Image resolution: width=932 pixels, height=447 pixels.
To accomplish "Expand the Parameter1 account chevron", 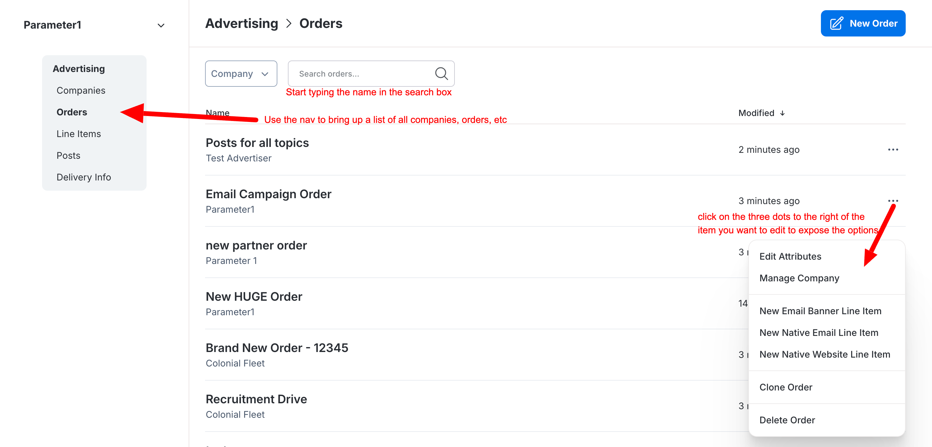I will tap(161, 25).
